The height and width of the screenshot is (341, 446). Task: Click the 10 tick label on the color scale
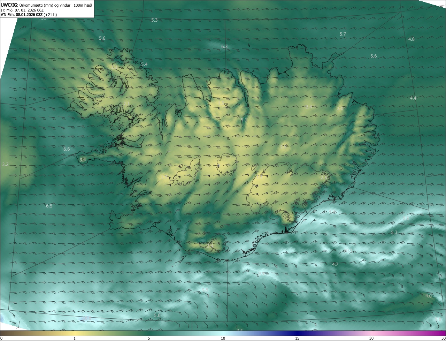click(223, 338)
